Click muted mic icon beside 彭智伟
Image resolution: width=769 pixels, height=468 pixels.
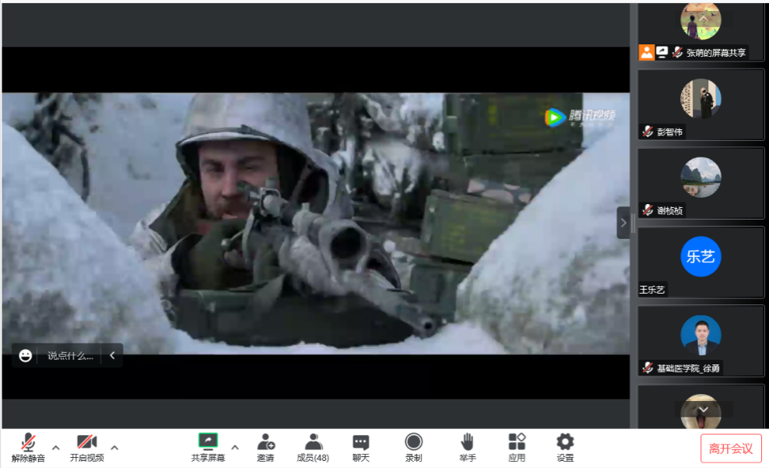pos(648,131)
